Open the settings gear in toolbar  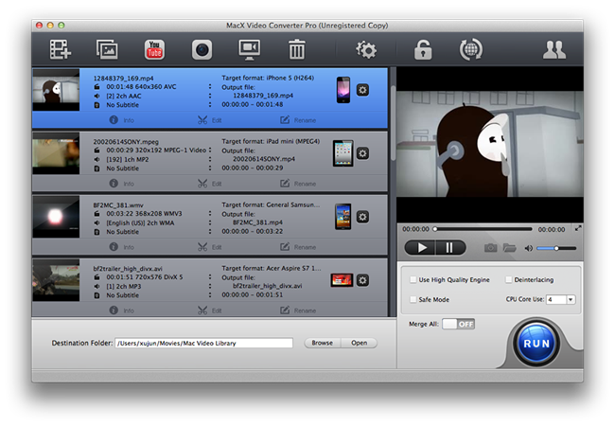coord(365,49)
